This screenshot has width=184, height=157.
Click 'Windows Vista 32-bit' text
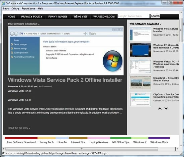pyautogui.click(x=20, y=91)
